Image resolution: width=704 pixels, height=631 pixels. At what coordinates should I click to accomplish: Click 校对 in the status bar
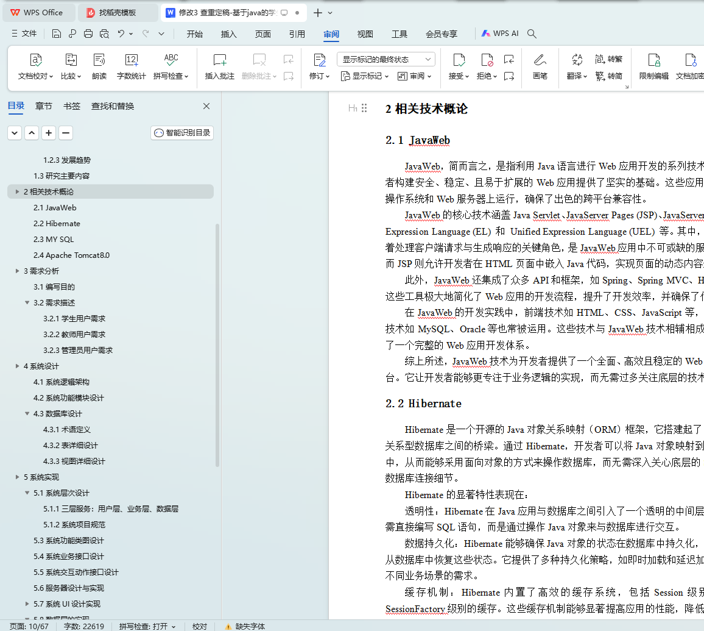200,626
